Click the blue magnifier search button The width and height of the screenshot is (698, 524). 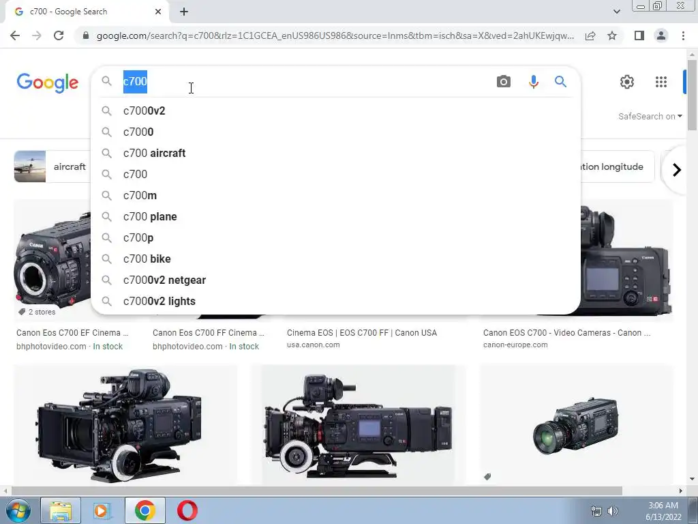click(560, 82)
